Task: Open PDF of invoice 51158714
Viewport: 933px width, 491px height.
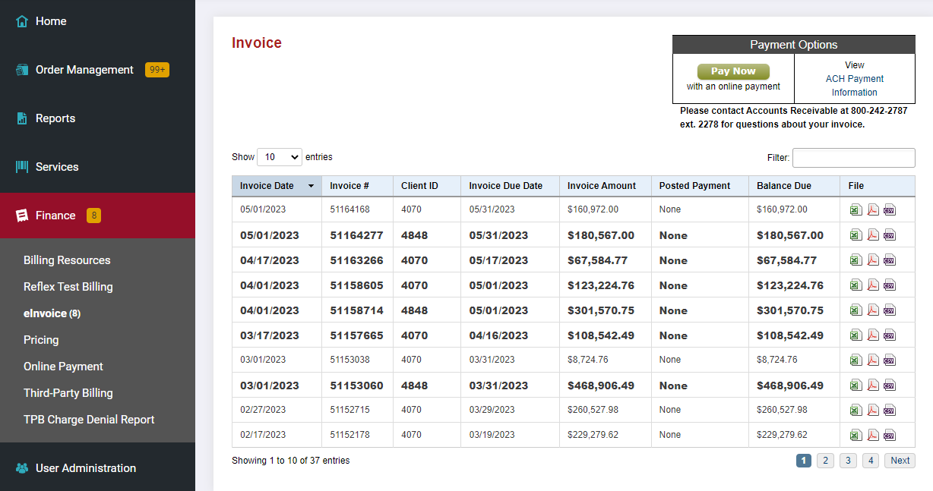Action: [873, 310]
